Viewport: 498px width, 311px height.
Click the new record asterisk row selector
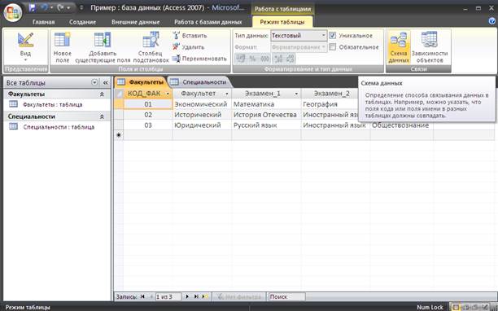119,135
